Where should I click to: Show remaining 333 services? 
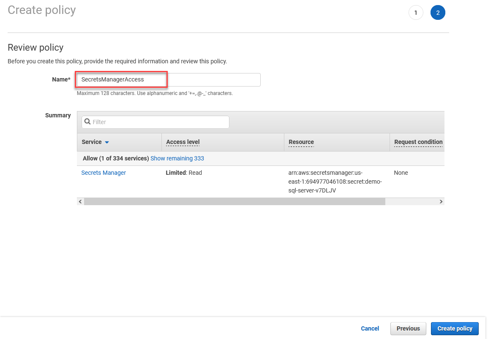[x=177, y=158]
